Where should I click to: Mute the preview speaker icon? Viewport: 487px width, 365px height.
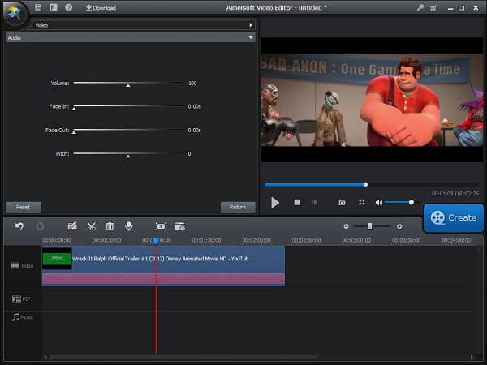378,203
